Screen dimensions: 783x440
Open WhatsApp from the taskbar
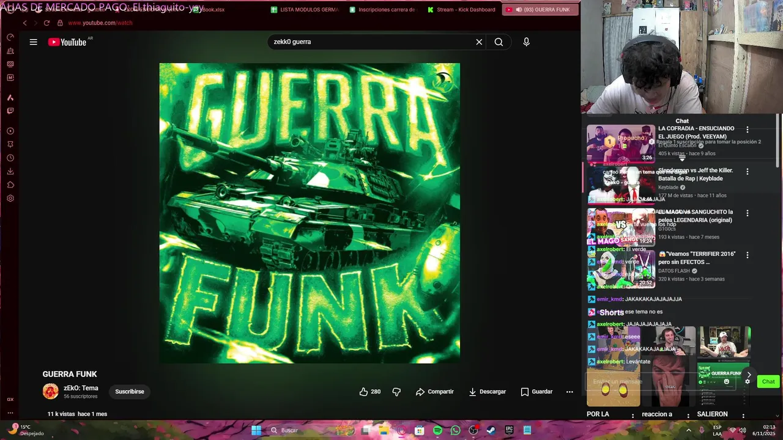click(455, 430)
